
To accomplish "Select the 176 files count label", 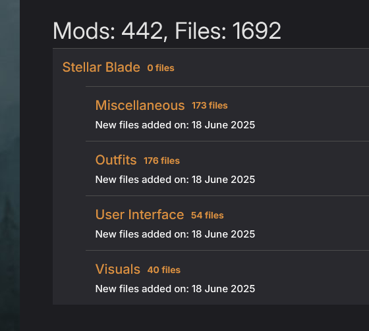I will click(x=161, y=161).
